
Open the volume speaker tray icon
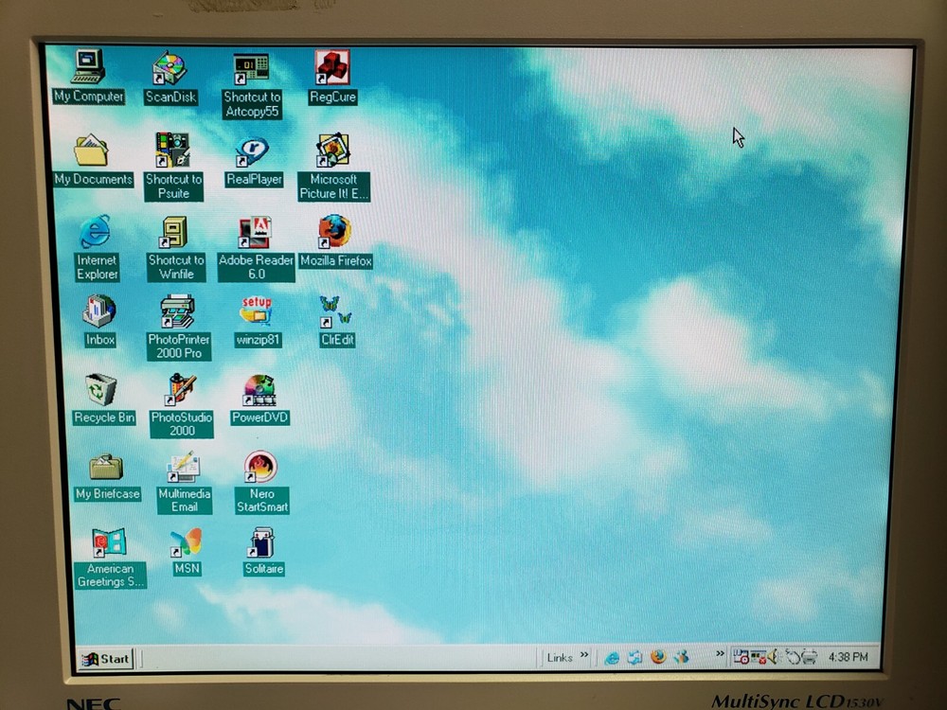[774, 656]
